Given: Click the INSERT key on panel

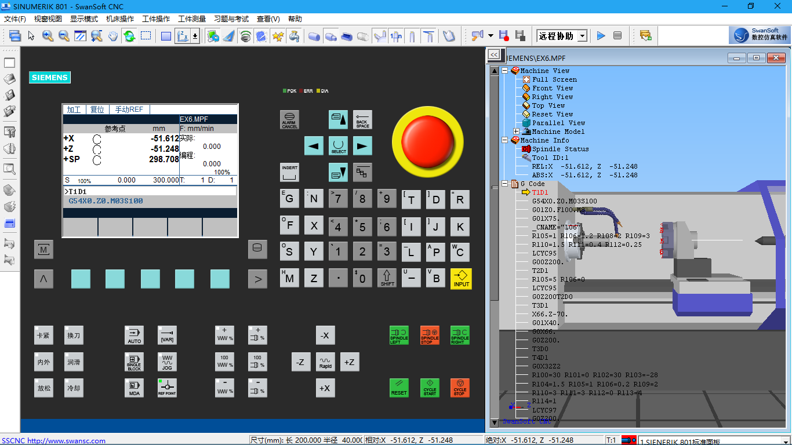Looking at the screenshot, I should click(289, 172).
